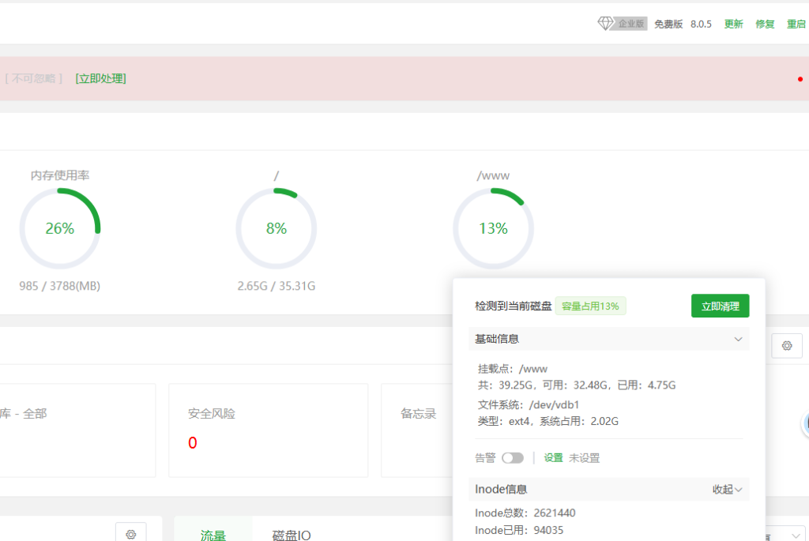Click the enterprise edition diamond icon
This screenshot has height=541, width=809.
click(x=605, y=23)
